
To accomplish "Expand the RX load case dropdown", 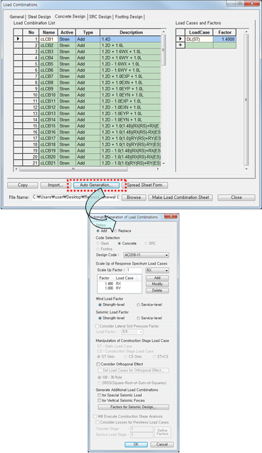I will point(157,271).
